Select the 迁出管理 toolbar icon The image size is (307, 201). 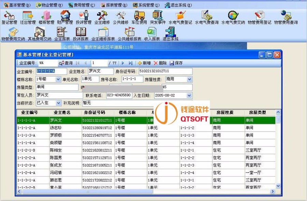pyautogui.click(x=27, y=16)
